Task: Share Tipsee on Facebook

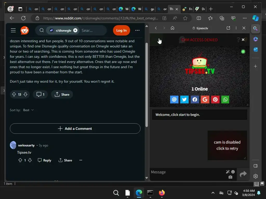Action: point(195,99)
